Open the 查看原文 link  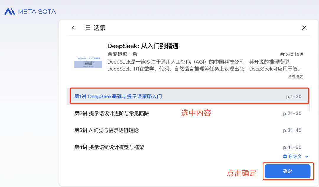click(x=295, y=76)
